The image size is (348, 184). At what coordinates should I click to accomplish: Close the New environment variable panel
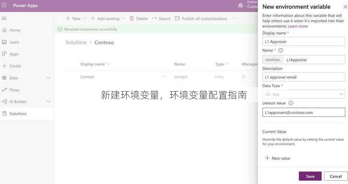point(345,7)
